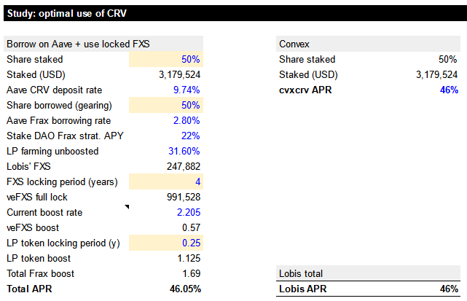467x301 pixels.
Task: Select the 46% Lobis APR value
Action: [449, 289]
